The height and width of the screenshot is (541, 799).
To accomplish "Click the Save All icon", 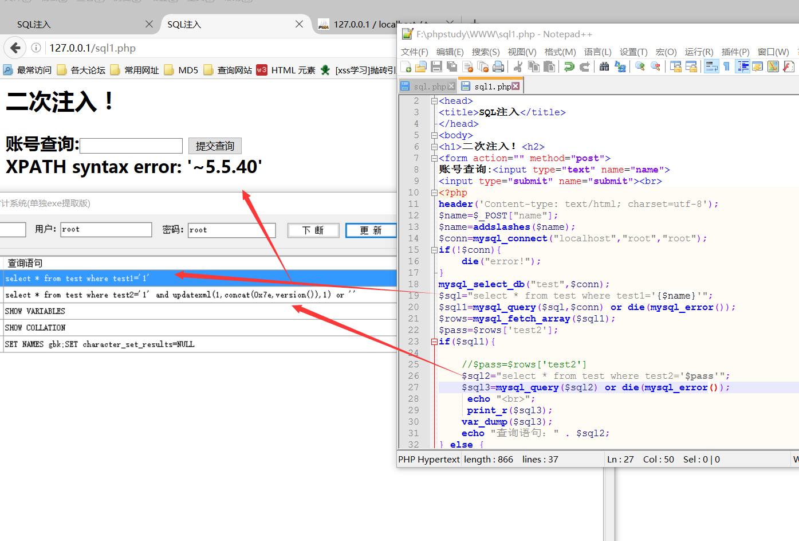I will (452, 66).
